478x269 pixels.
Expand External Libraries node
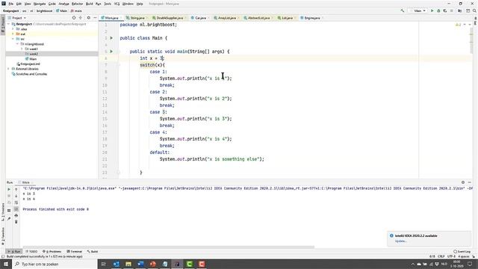[8, 69]
